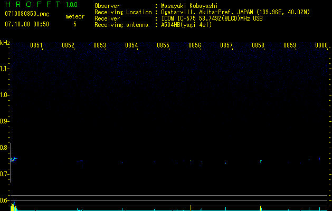Click the bright meteor echo at spectrogram start

coord(14,160)
